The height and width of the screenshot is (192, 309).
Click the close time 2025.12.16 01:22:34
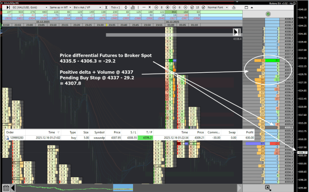point(176,138)
